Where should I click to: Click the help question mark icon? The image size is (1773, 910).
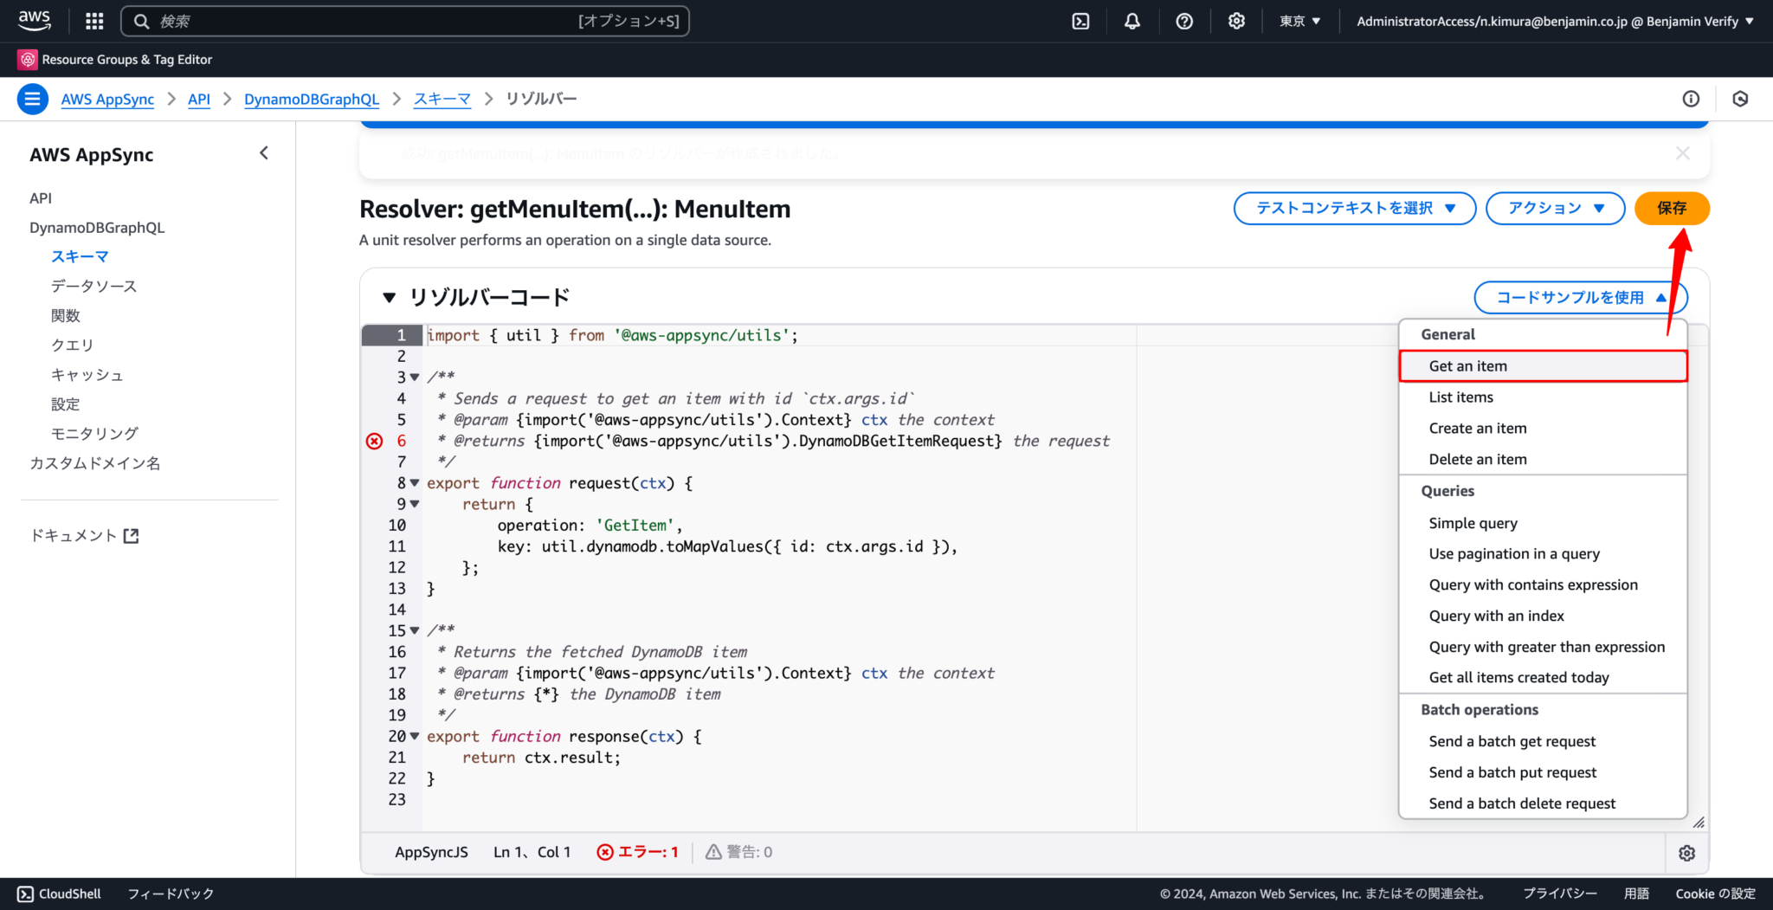tap(1184, 21)
